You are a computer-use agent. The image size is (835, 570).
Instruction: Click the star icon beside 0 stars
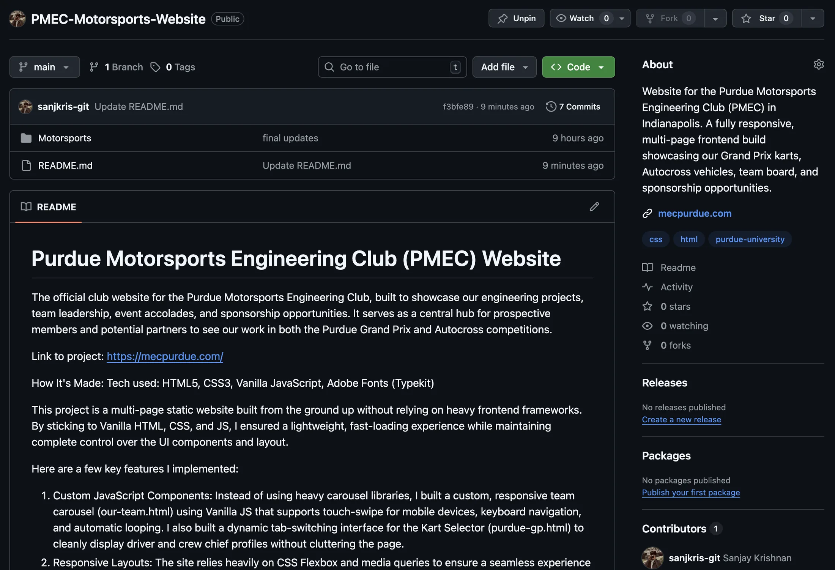click(x=648, y=306)
